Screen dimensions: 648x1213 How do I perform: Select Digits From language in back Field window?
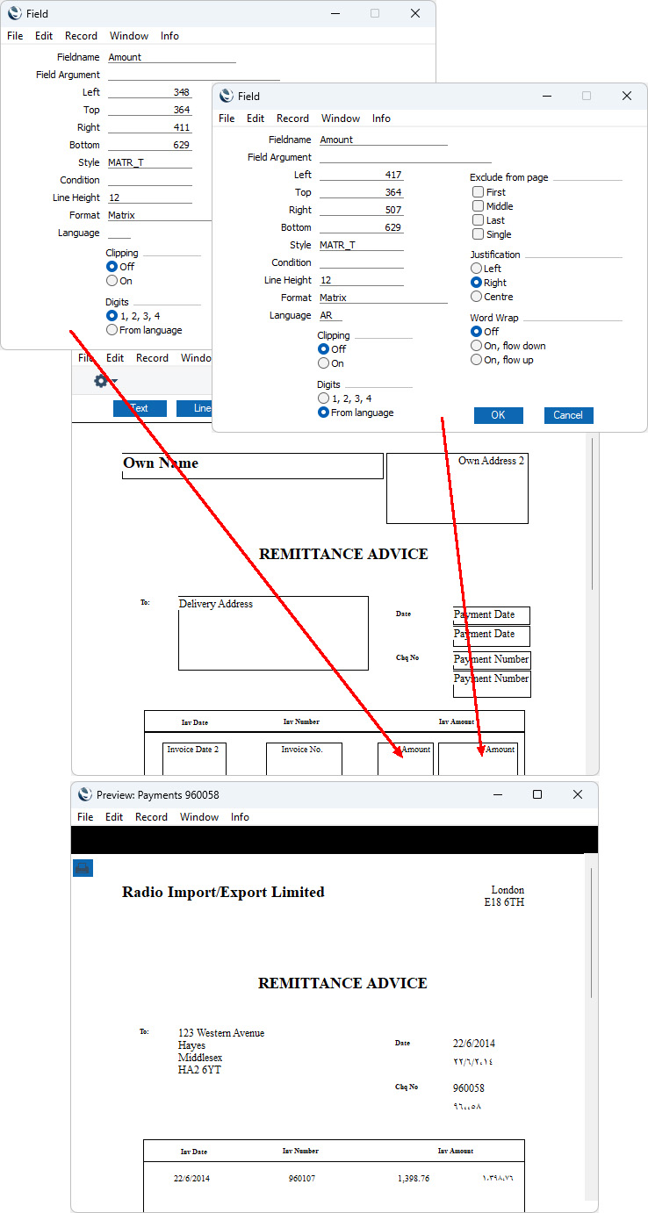tap(112, 330)
